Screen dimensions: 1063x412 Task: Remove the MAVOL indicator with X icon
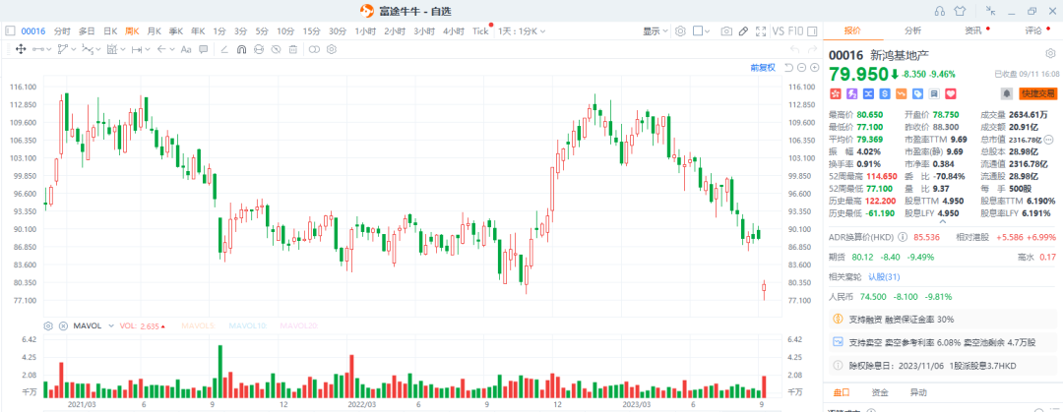[63, 325]
